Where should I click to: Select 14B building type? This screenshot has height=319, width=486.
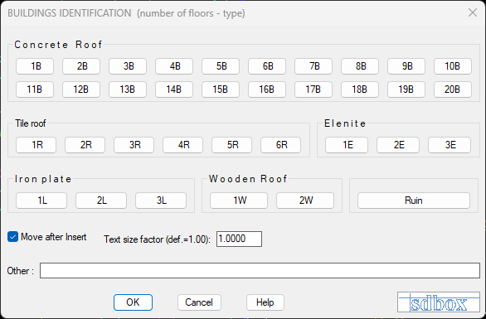tap(174, 89)
